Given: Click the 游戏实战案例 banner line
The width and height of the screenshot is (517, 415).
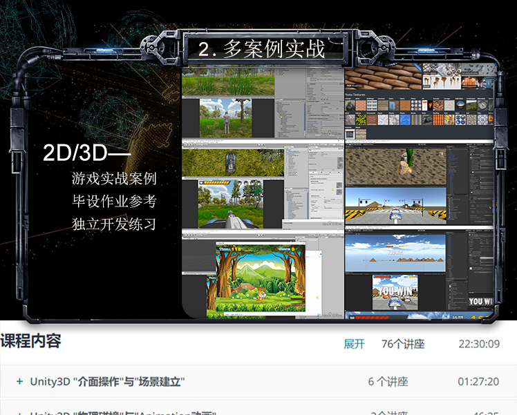Looking at the screenshot, I should coord(114,179).
